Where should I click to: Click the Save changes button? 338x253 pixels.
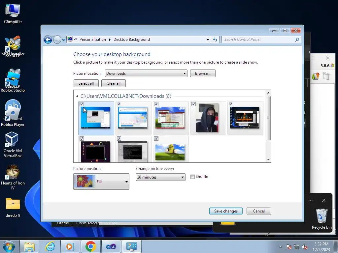tap(226, 211)
